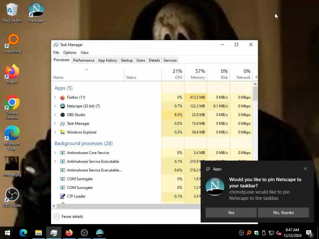This screenshot has height=239, width=319.
Task: Switch to the Performance tab
Action: (84, 60)
